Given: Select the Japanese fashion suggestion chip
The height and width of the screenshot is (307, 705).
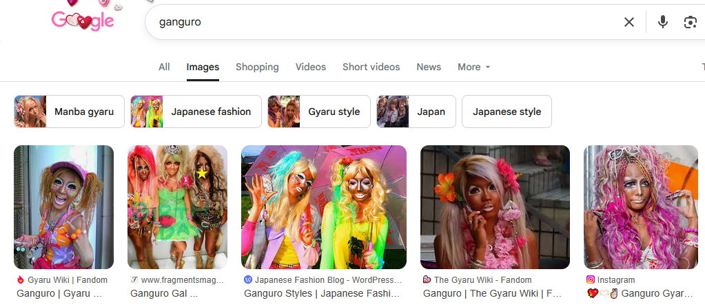Looking at the screenshot, I should coord(196,112).
